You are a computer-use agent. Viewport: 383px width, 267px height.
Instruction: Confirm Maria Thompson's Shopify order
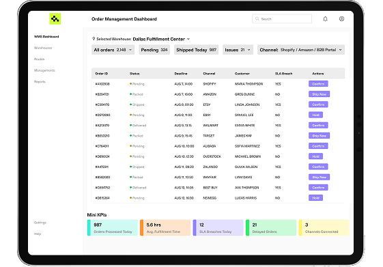point(318,84)
